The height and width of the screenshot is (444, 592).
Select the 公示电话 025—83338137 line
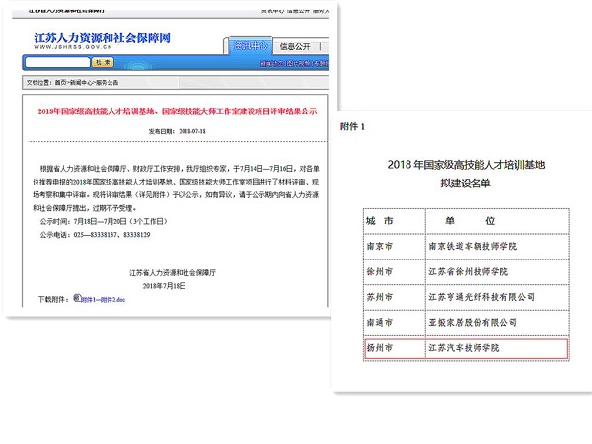[x=95, y=235]
